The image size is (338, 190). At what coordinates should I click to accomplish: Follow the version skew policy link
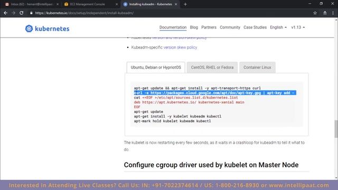pos(180,47)
